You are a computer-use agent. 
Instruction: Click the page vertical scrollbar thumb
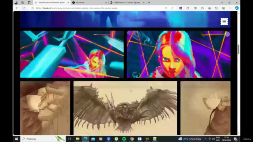point(238,49)
